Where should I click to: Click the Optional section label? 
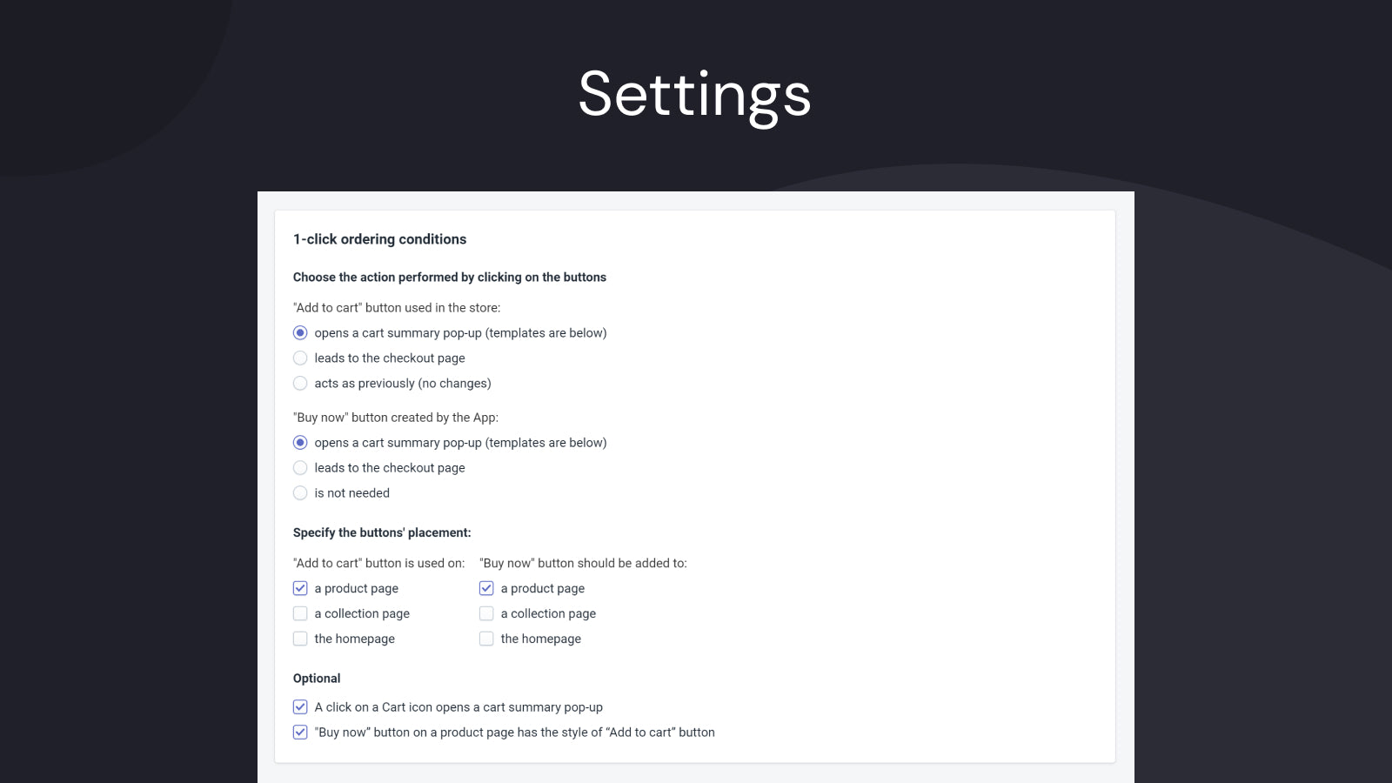(x=317, y=679)
